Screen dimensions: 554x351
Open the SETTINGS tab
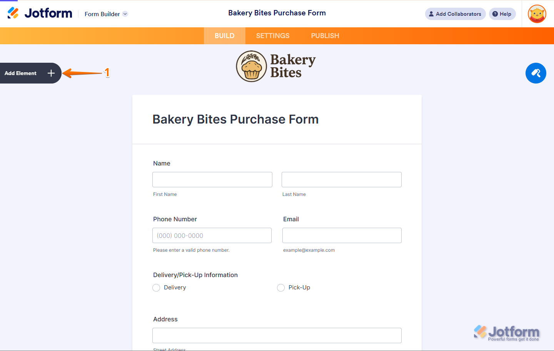272,36
